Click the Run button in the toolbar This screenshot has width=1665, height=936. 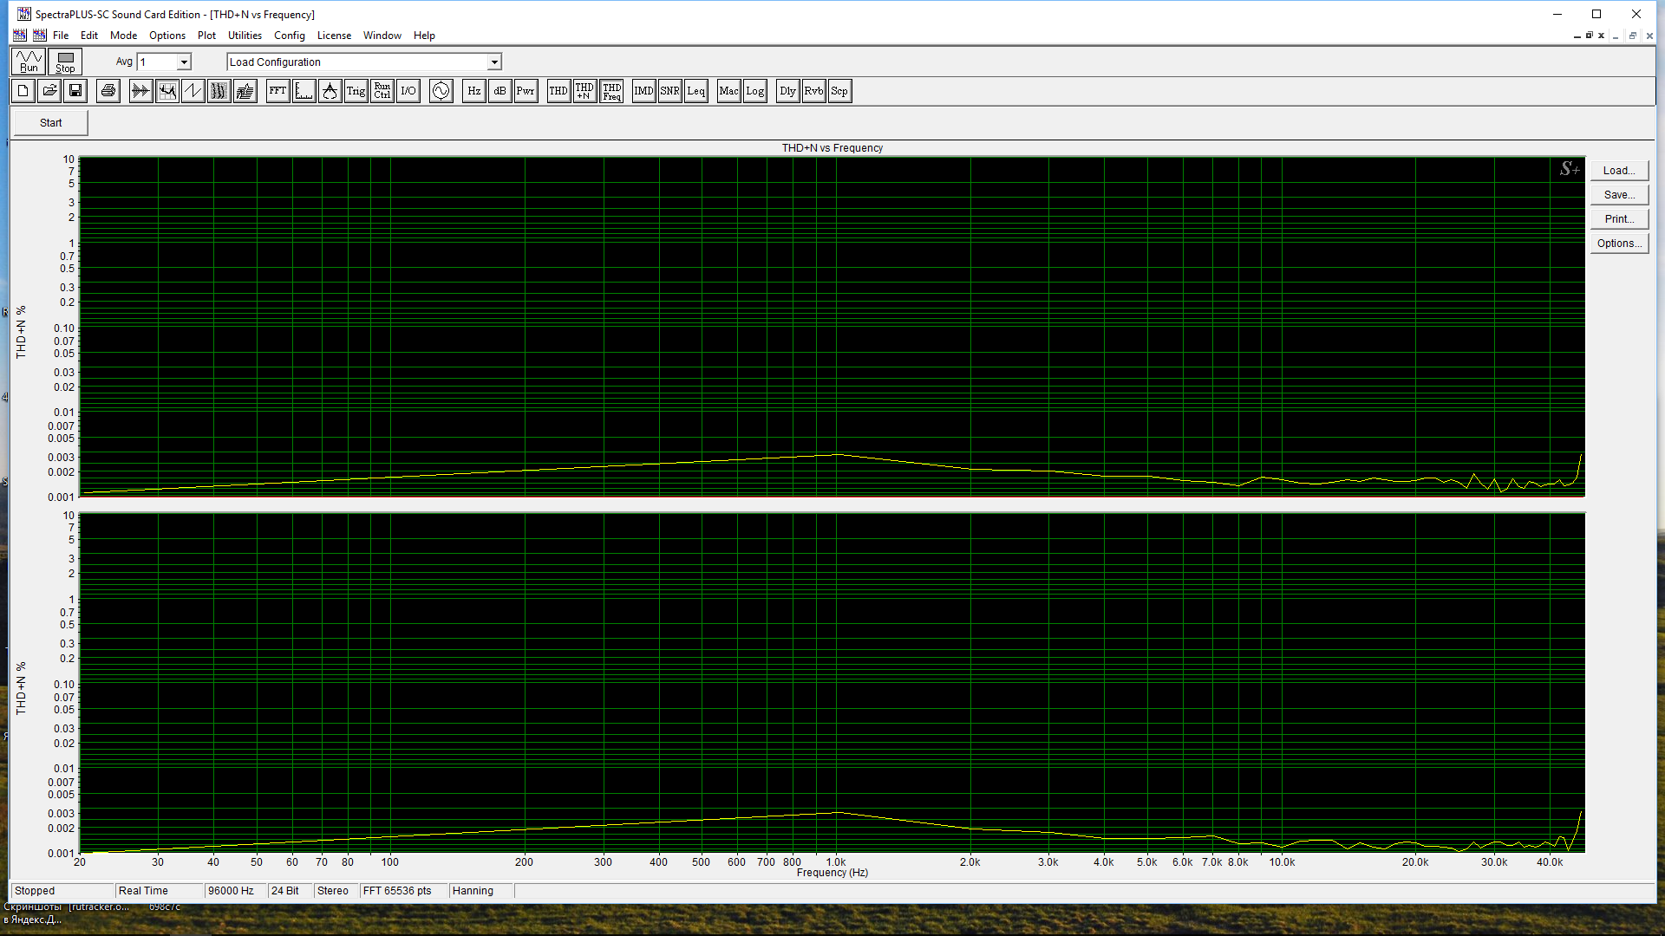(x=29, y=62)
